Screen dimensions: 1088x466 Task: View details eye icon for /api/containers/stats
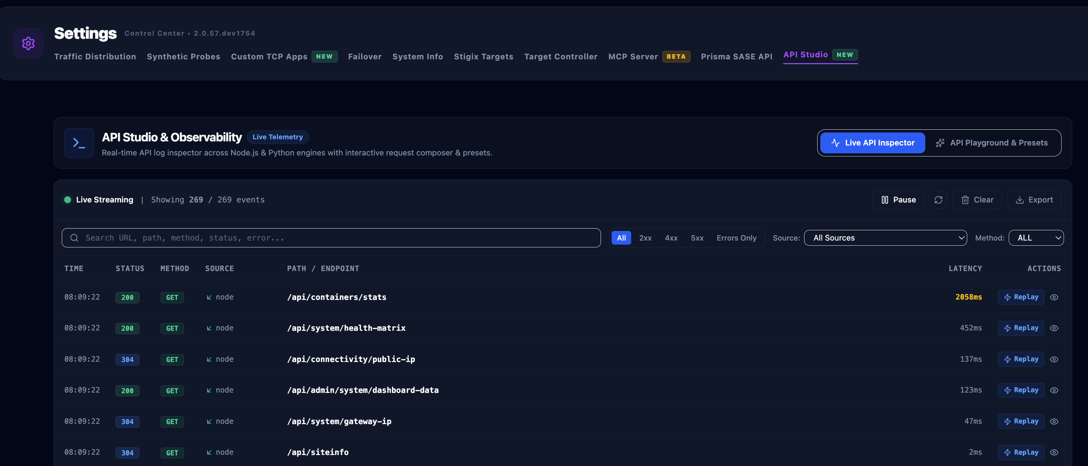pos(1054,297)
